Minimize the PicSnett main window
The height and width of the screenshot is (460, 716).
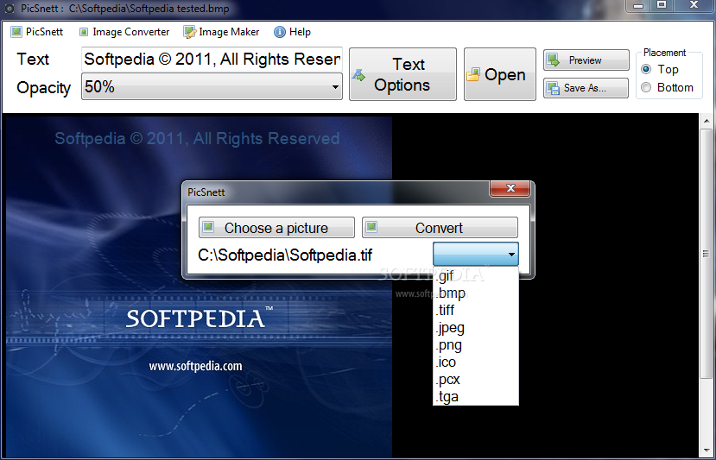point(639,5)
